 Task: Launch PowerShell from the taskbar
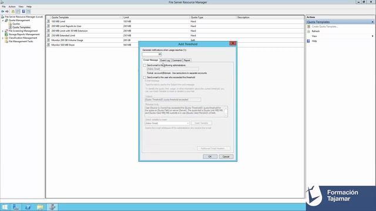pos(28,207)
